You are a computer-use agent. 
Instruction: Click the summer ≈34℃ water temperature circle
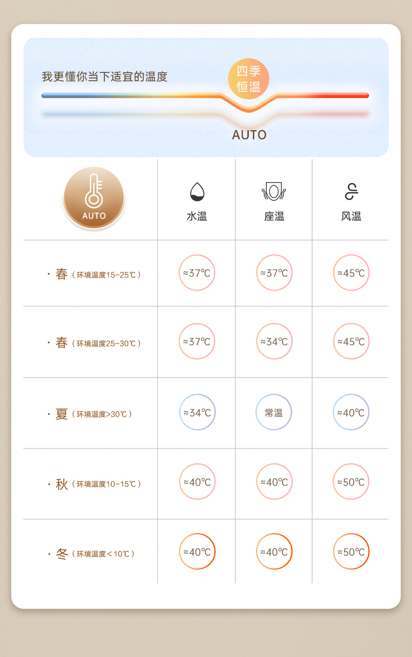pos(197,412)
